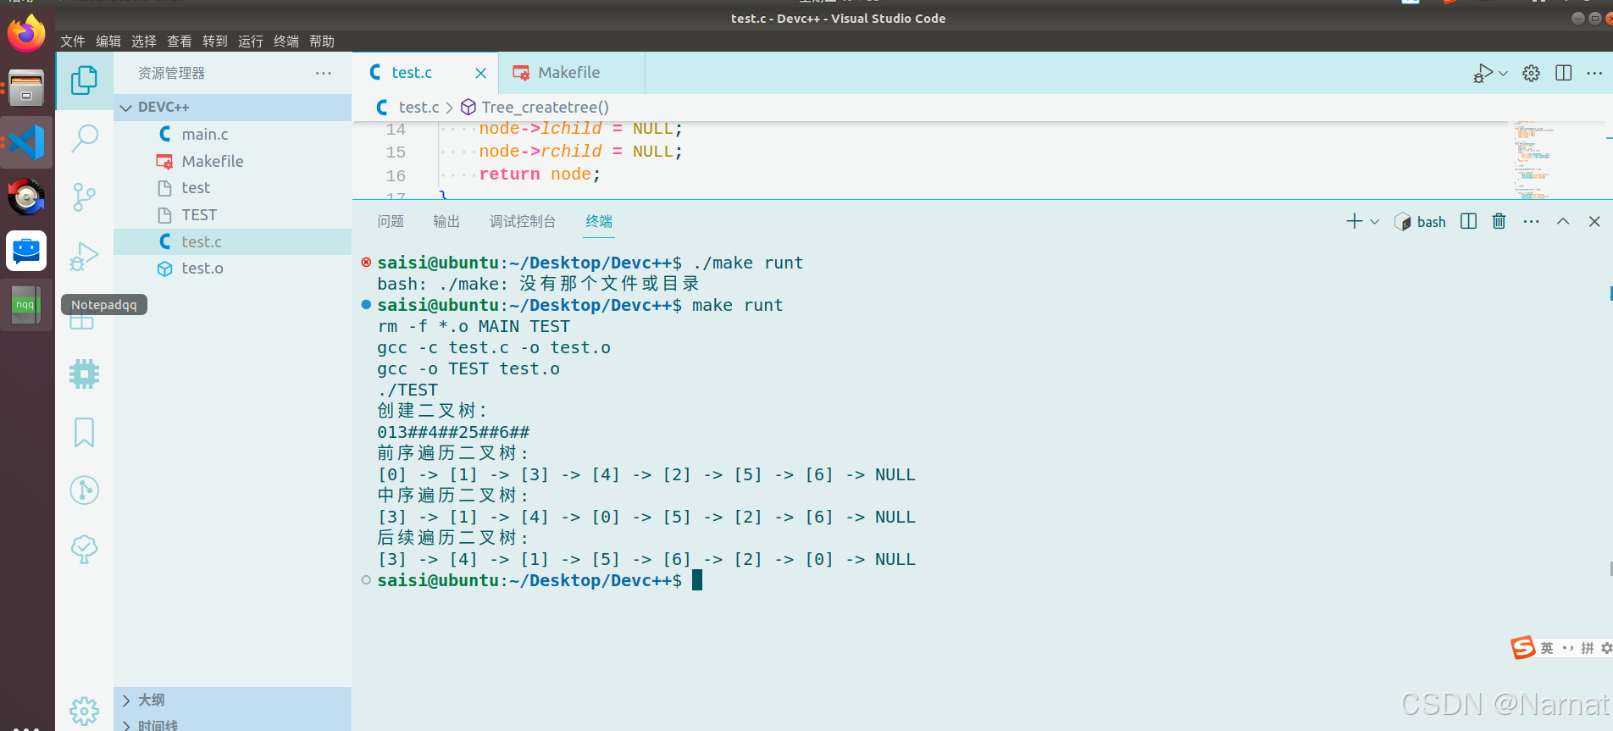Switch to the 调试控制台 panel tab
The height and width of the screenshot is (731, 1613).
click(523, 221)
